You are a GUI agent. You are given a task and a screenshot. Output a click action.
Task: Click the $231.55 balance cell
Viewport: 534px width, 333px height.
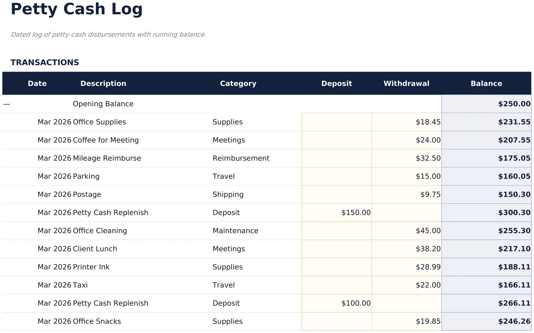click(x=486, y=122)
